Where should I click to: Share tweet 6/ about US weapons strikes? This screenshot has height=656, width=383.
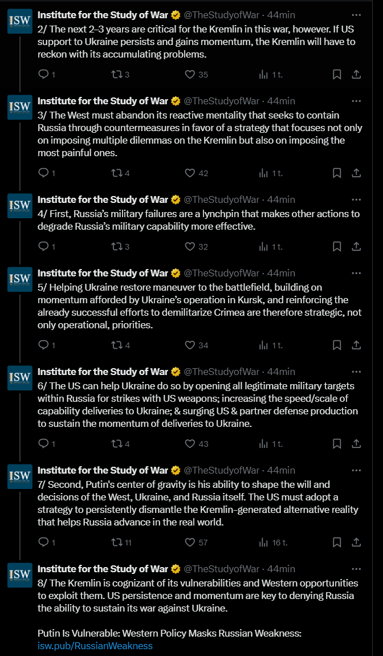coord(356,443)
